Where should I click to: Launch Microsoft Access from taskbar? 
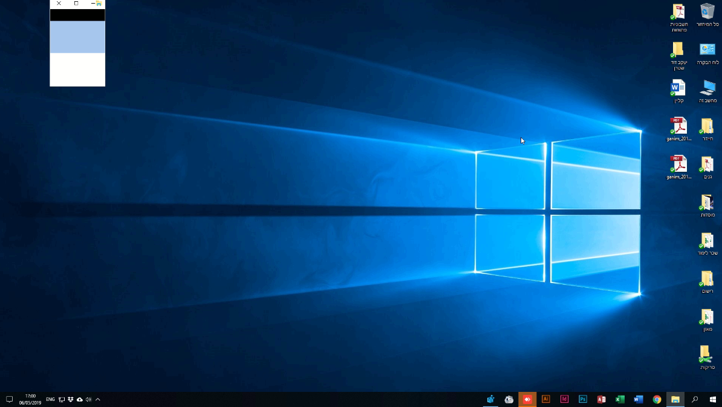[601, 399]
